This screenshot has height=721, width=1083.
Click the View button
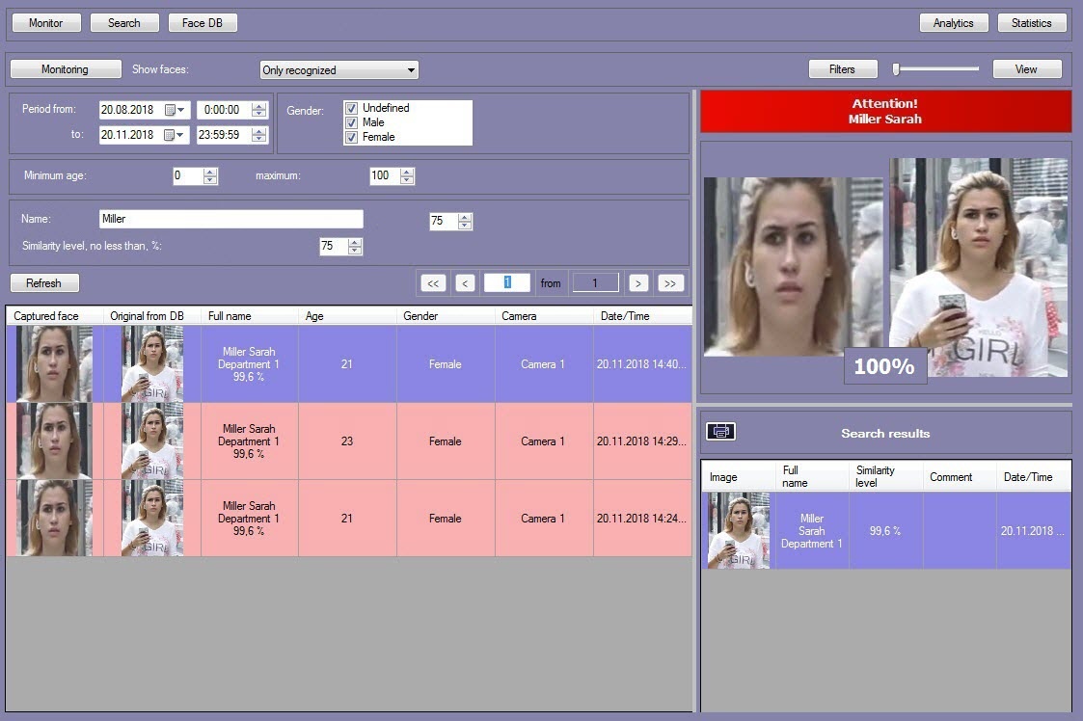coord(1026,69)
